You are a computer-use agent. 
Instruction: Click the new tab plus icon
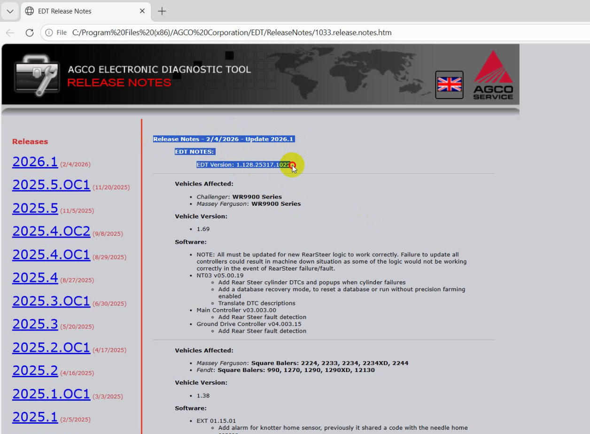click(x=162, y=10)
